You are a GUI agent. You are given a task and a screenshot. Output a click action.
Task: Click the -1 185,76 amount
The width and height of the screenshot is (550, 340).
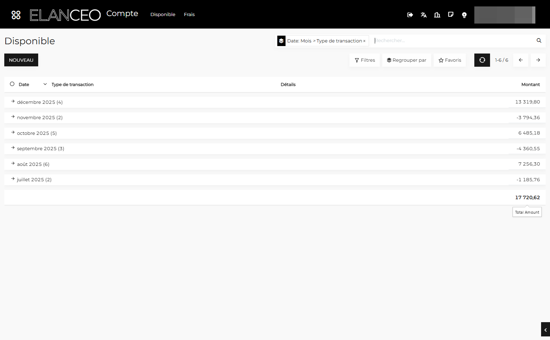pos(528,179)
